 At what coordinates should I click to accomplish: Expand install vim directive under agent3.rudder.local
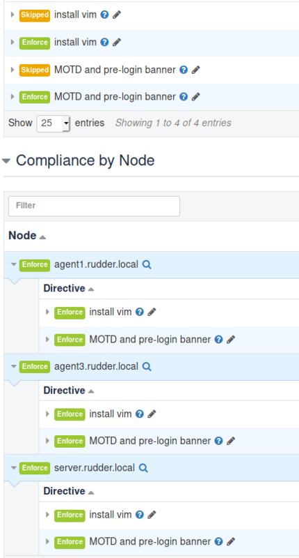click(x=47, y=414)
